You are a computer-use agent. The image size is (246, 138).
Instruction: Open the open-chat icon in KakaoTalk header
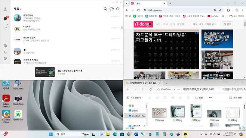(x=111, y=9)
